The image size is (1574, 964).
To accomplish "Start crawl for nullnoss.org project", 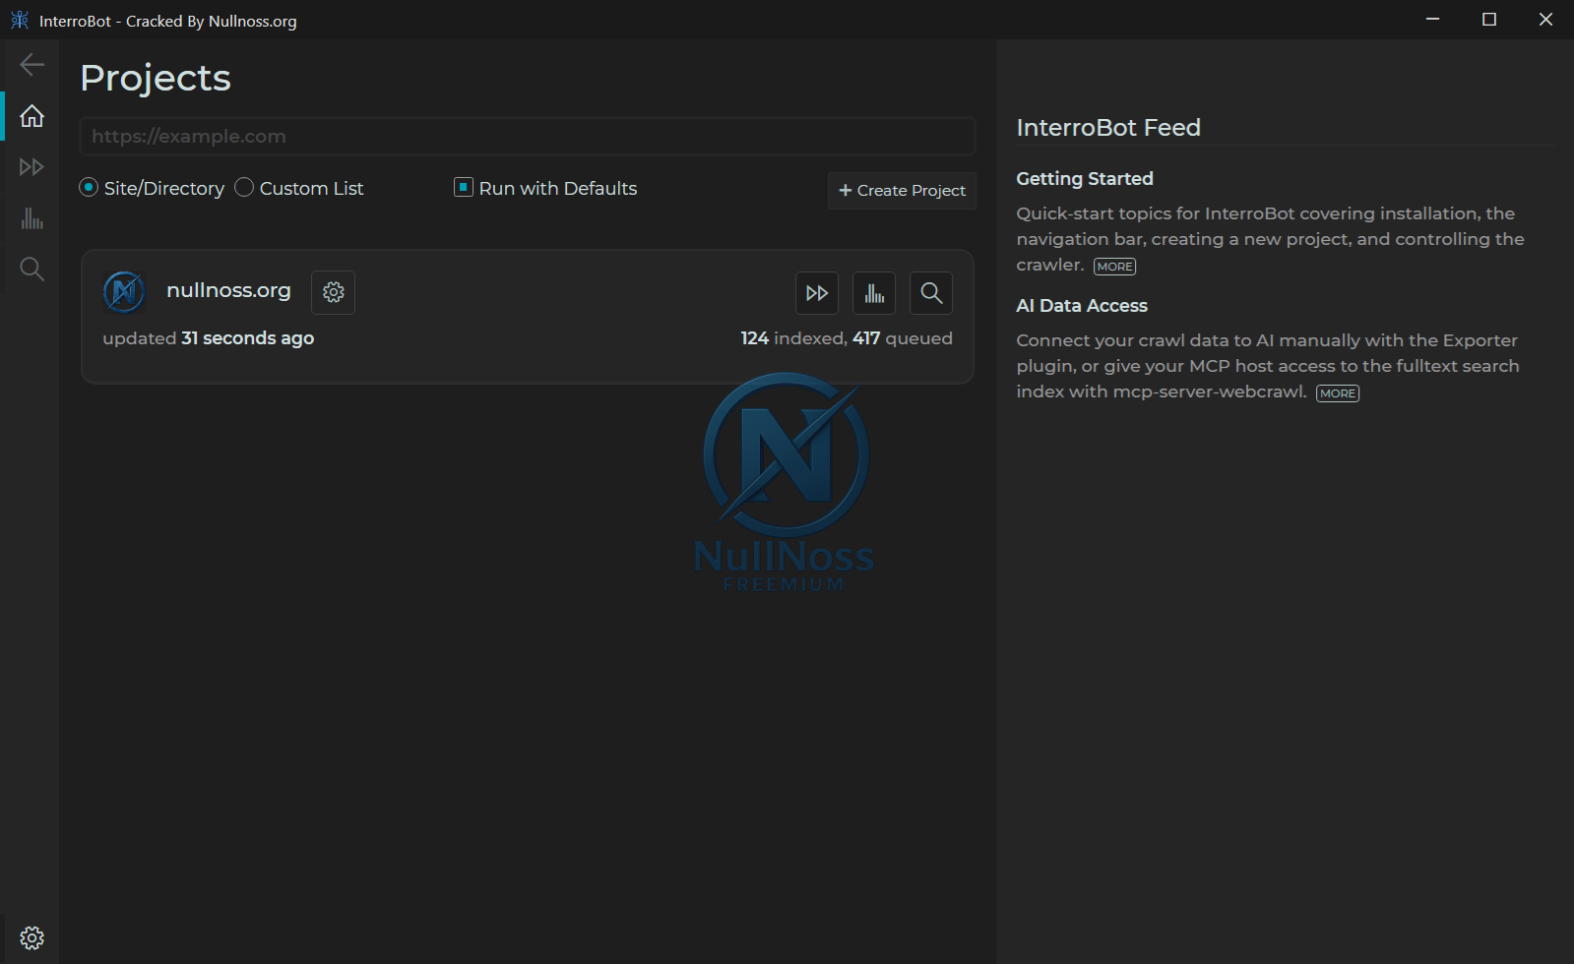I will (817, 293).
